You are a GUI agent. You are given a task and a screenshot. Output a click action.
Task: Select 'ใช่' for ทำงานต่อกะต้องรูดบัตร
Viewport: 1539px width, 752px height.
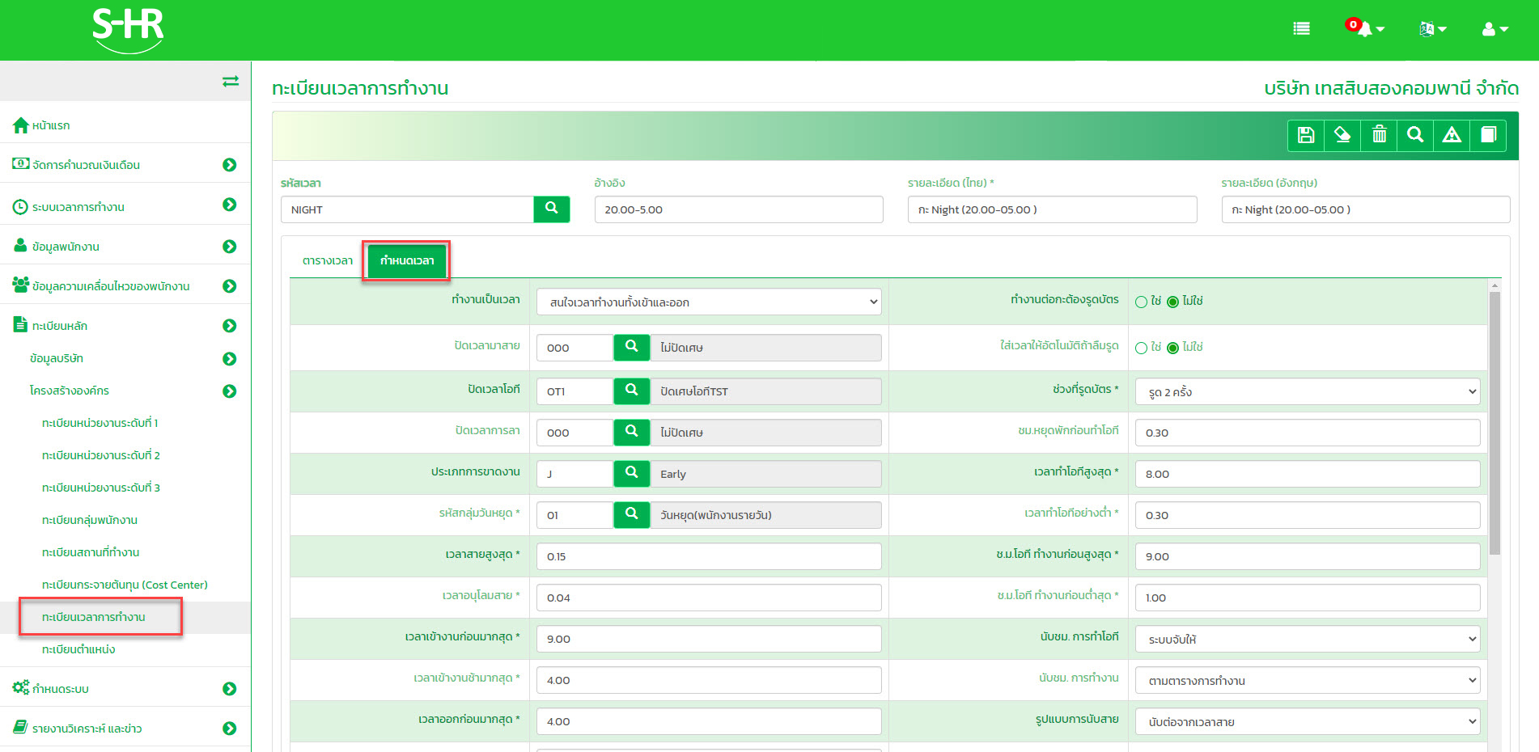1141,302
